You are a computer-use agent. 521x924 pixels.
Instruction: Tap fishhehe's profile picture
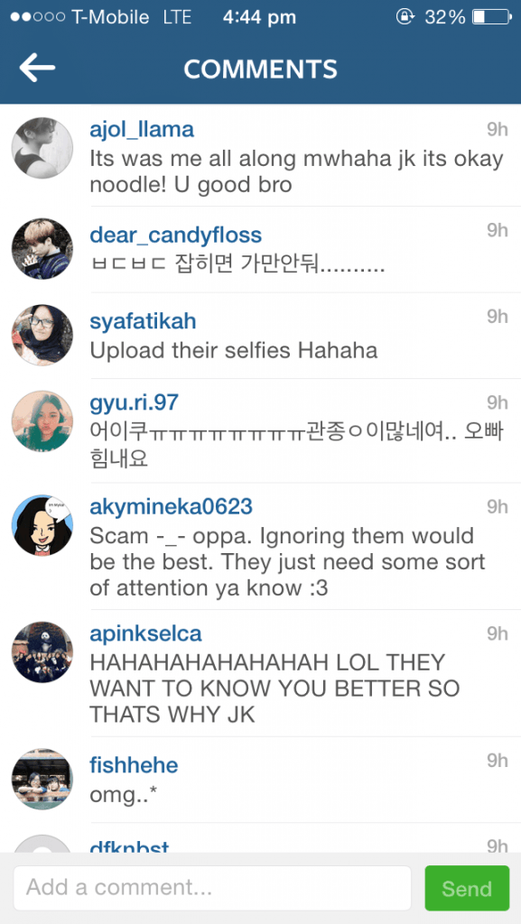42,780
